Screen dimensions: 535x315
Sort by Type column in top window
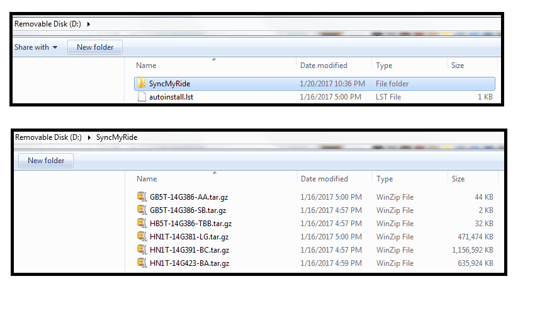pyautogui.click(x=384, y=66)
